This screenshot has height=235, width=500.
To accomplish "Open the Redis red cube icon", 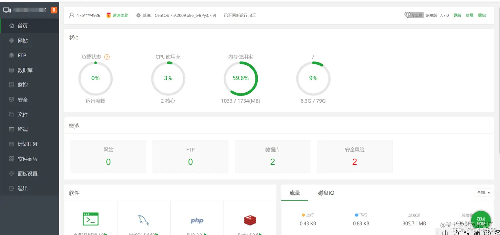I will tap(250, 220).
